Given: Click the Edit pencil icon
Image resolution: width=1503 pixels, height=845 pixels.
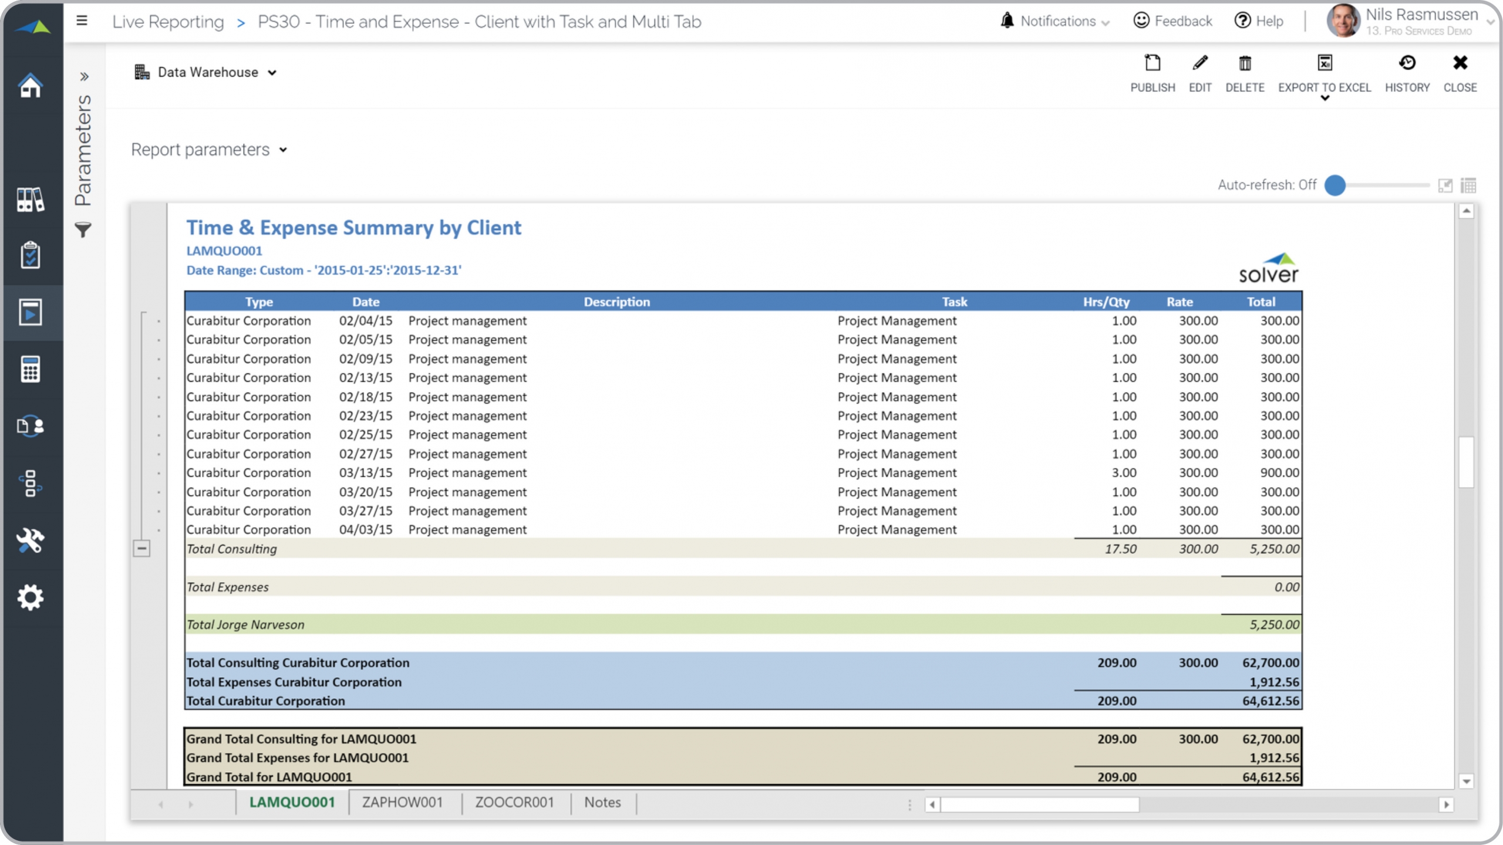Looking at the screenshot, I should [x=1199, y=63].
